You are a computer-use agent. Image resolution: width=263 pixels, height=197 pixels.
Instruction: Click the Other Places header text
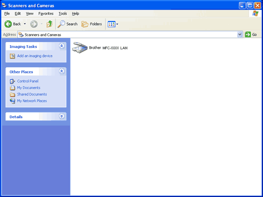point(21,72)
